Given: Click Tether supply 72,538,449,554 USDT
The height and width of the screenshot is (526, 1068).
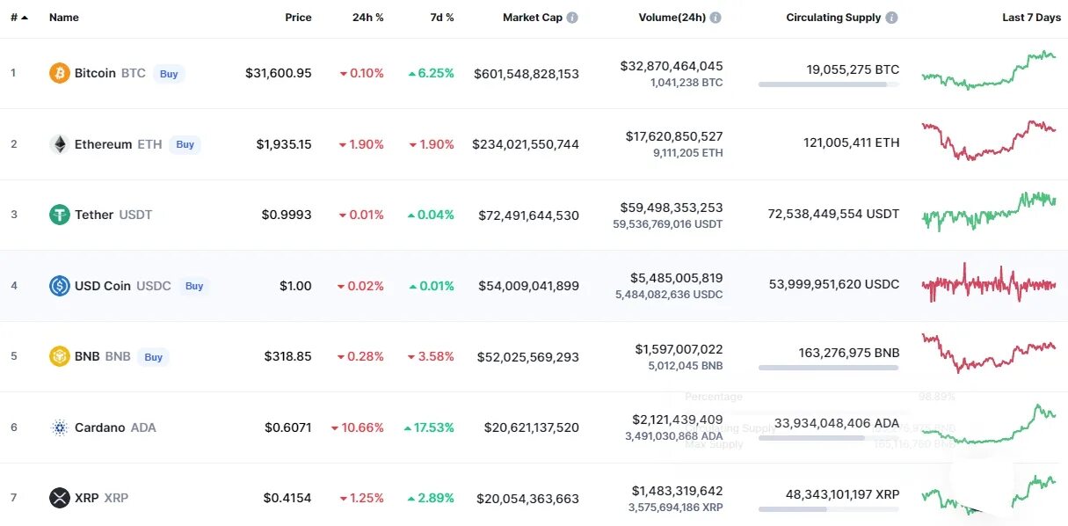Looking at the screenshot, I should click(833, 214).
